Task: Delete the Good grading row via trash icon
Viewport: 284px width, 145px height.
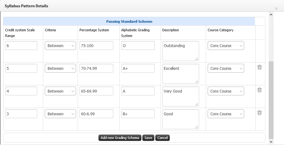Action: [x=259, y=113]
